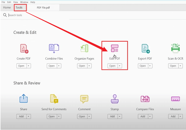This screenshot has width=186, height=130.
Task: Expand the Share Add dropdown arrow
Action: [x=28, y=116]
